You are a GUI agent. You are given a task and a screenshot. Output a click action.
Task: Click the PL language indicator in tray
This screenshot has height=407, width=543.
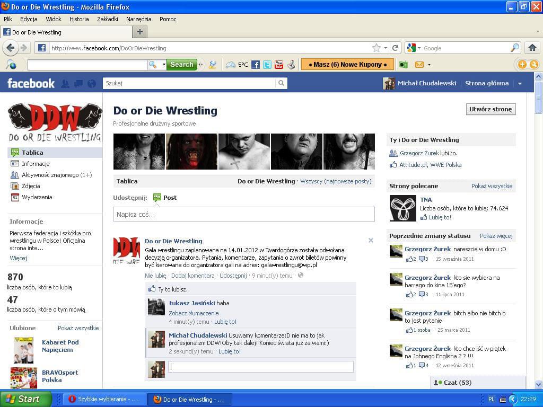(x=491, y=400)
